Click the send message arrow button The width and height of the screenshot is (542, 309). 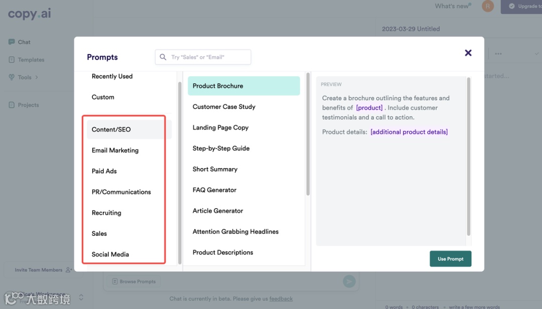click(x=349, y=281)
